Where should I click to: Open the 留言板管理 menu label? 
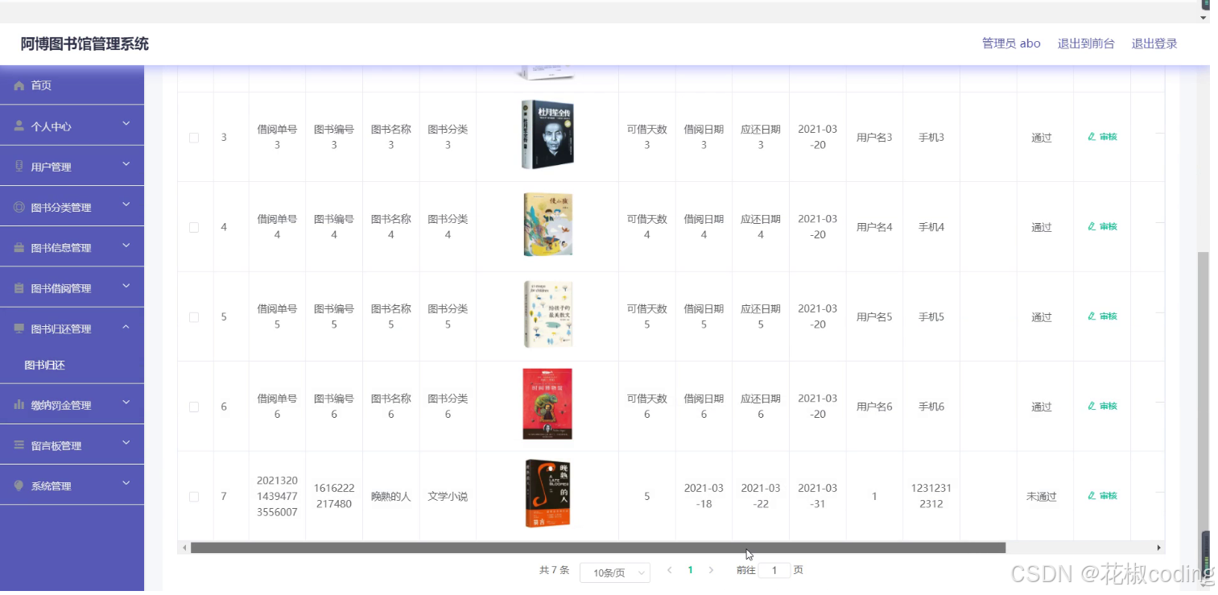56,445
